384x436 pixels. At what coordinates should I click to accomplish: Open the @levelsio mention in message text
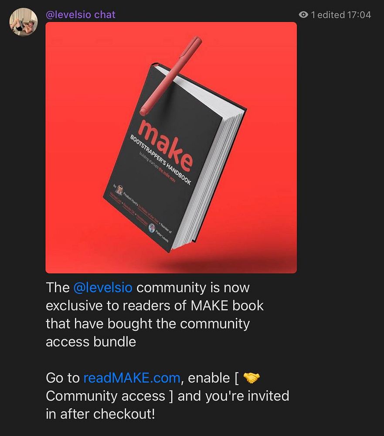click(x=103, y=287)
